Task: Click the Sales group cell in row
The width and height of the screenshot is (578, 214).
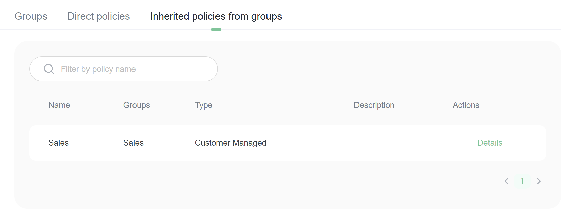Action: [133, 143]
